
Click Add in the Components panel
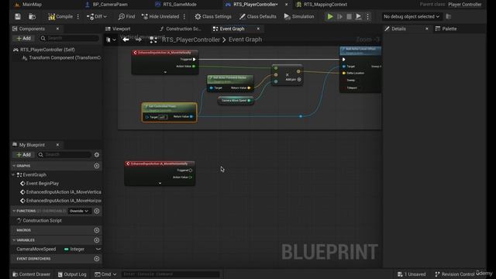[x=24, y=38]
